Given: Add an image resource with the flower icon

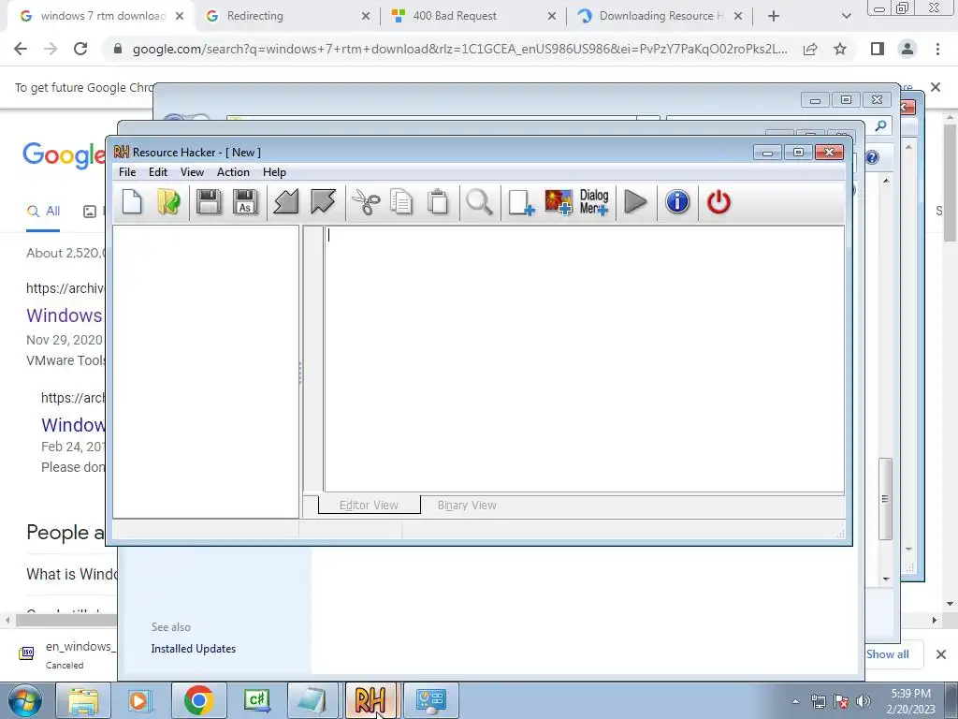Looking at the screenshot, I should click(x=559, y=202).
